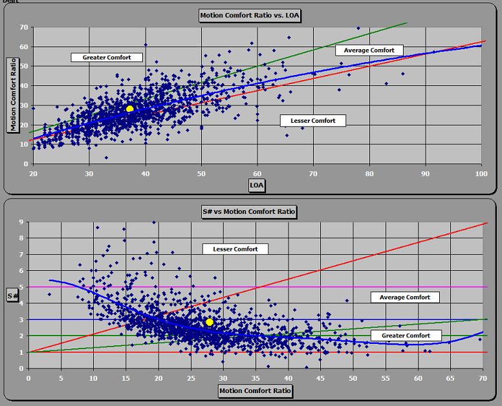Select the 'Lesser Comfort' label in the bottom chart
Viewport: 502px width, 406px height.
pyautogui.click(x=235, y=250)
